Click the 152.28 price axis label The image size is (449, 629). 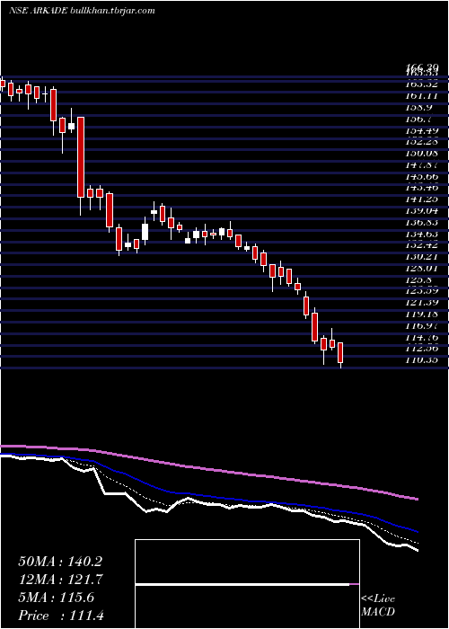point(424,142)
